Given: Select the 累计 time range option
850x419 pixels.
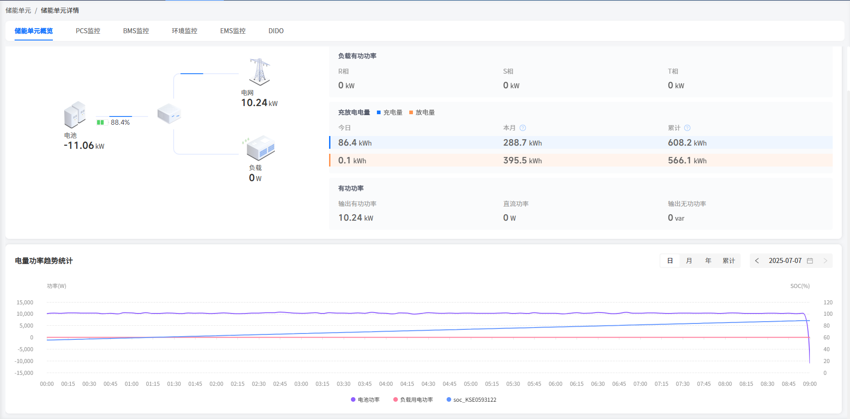Looking at the screenshot, I should [728, 261].
